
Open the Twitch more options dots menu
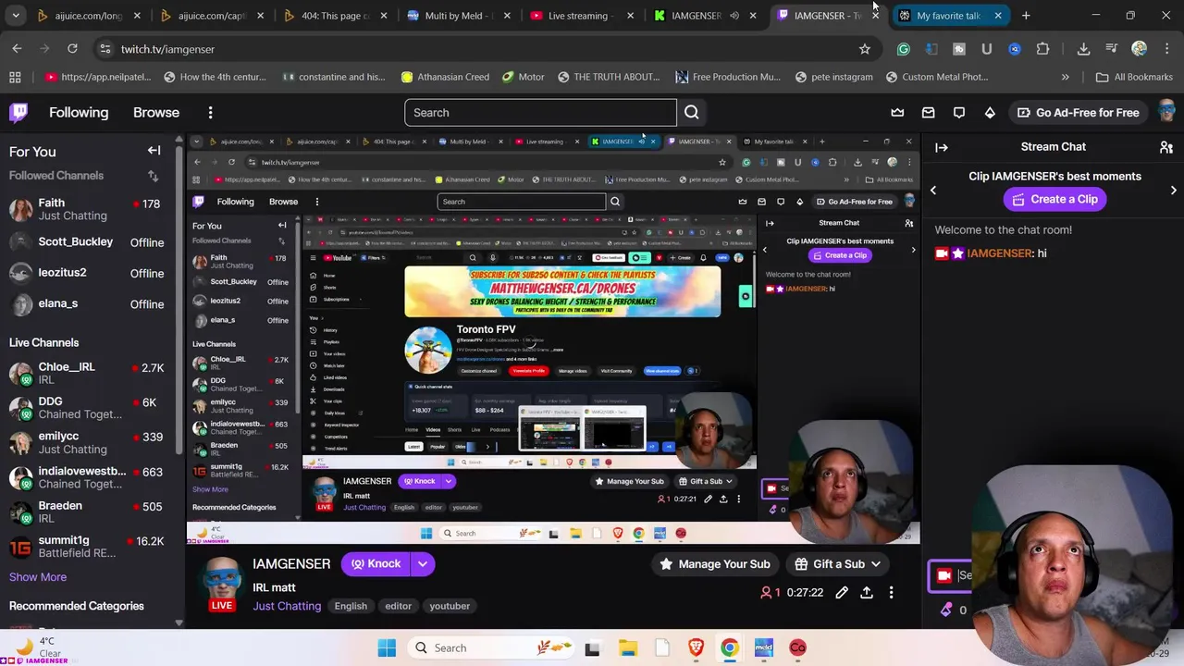[210, 113]
